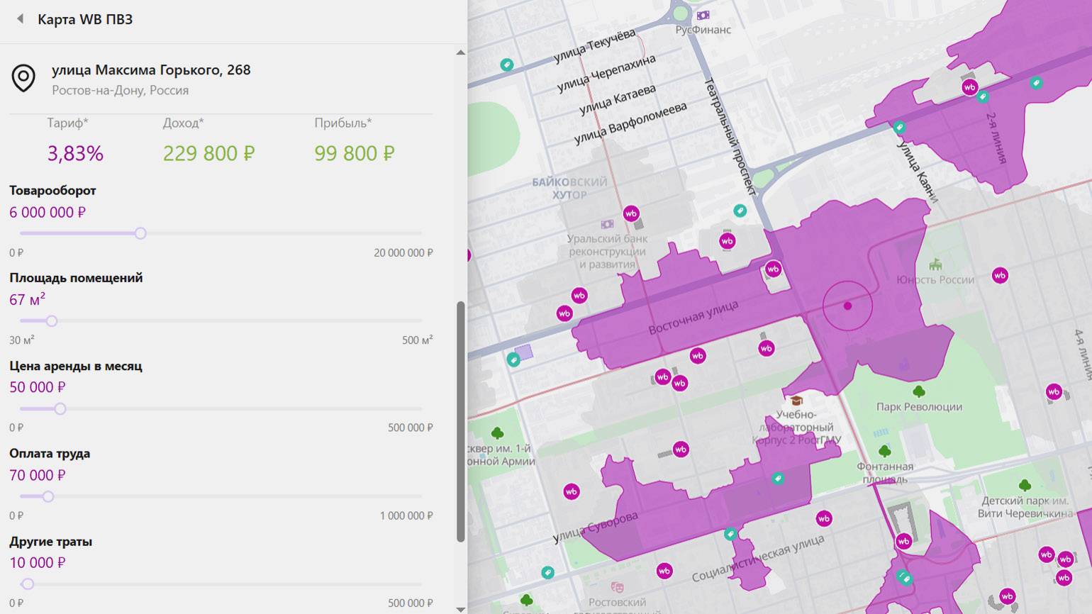The height and width of the screenshot is (614, 1092).
Task: Click the selected location dot in circle
Action: pos(847,306)
